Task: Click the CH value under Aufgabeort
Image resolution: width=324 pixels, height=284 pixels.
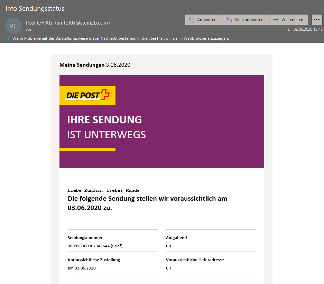Action: pyautogui.click(x=169, y=246)
